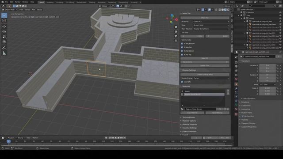Toggle the Use GPU checkbox

tap(182, 82)
